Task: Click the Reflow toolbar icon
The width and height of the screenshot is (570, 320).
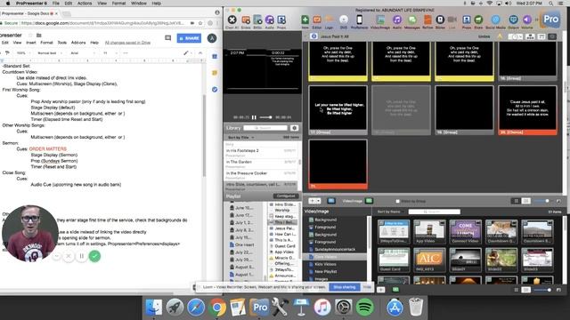Action: 427,20
